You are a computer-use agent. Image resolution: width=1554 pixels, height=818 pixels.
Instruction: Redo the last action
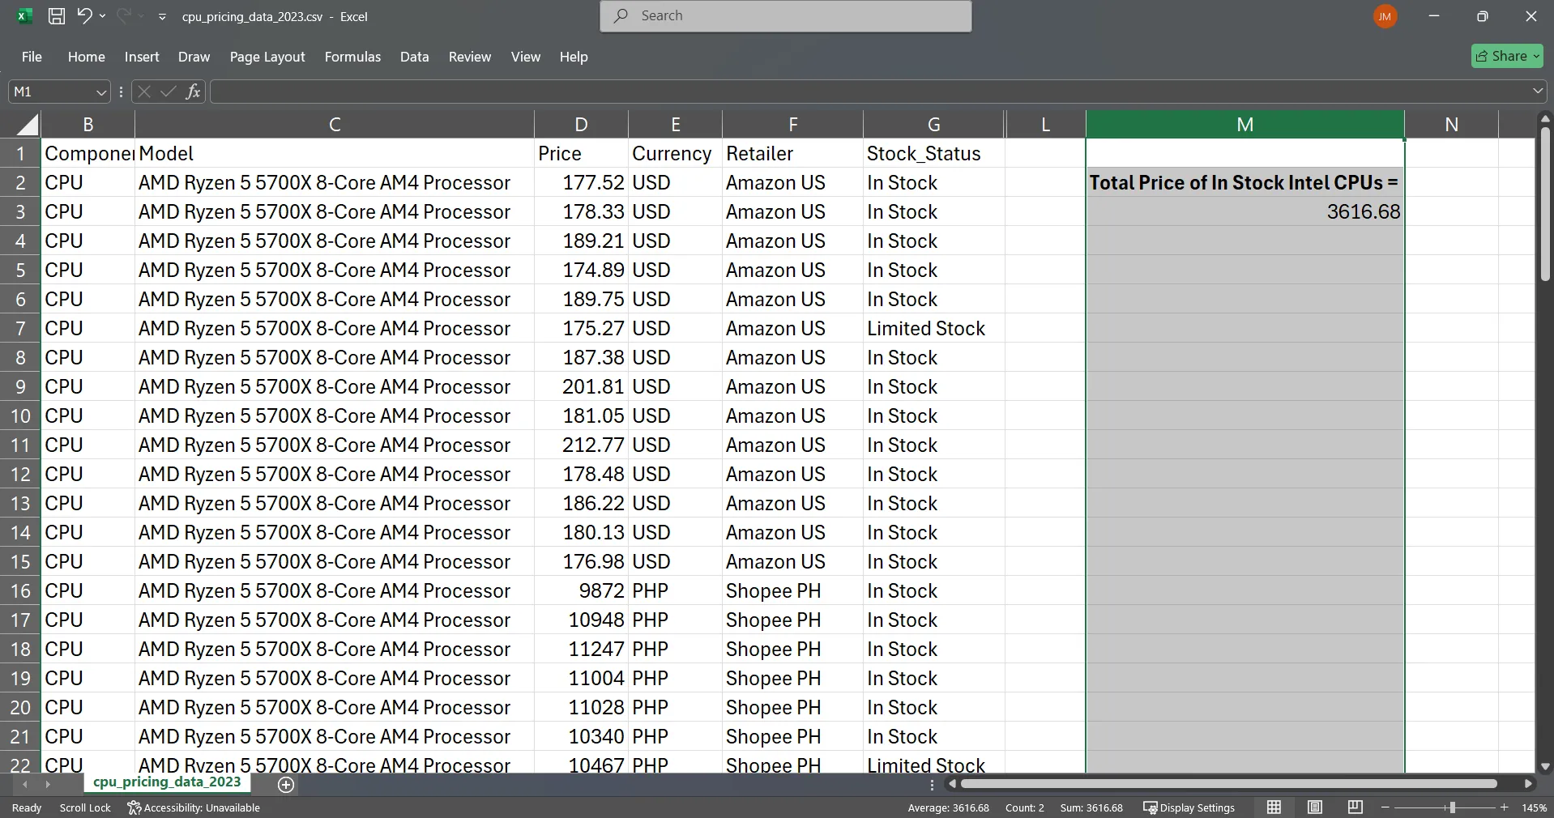click(123, 16)
